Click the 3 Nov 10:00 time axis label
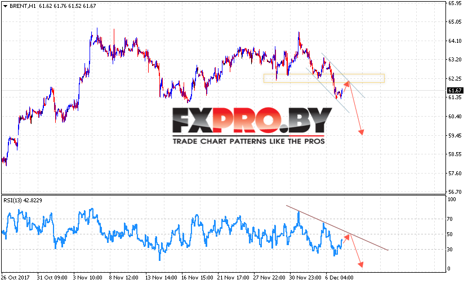The width and height of the screenshot is (468, 284). coord(87,278)
